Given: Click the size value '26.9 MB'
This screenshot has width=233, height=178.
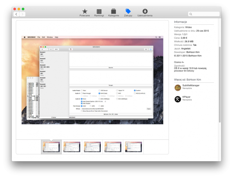Looking at the screenshot, I should (189, 42).
